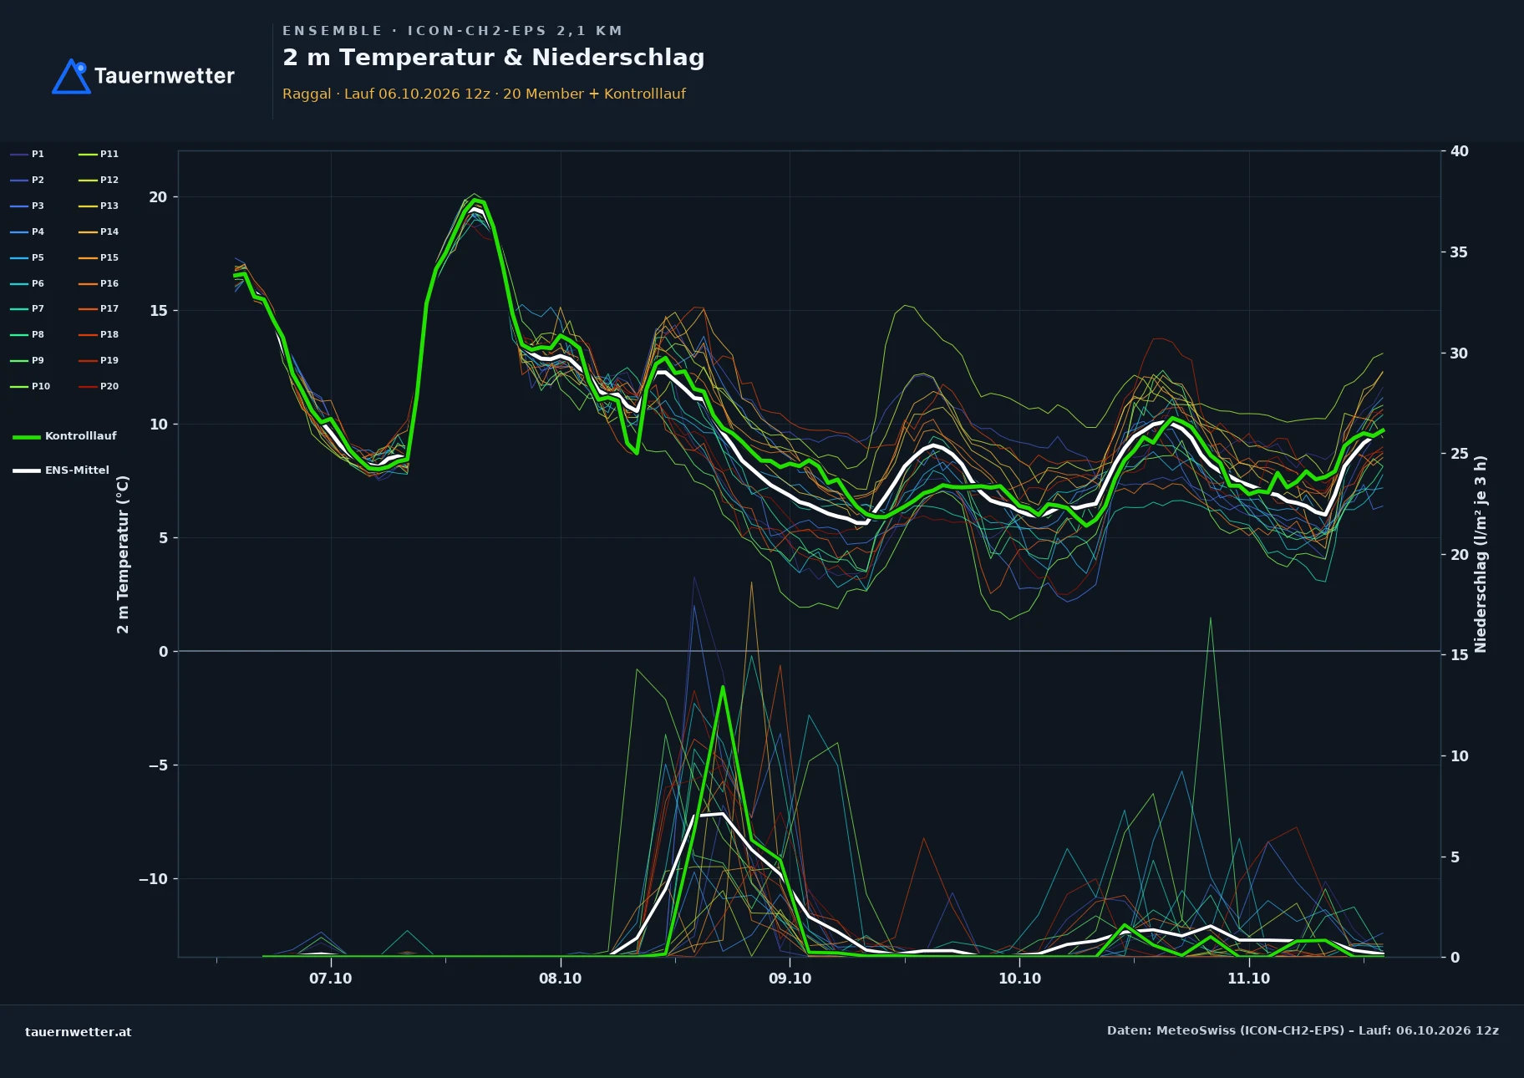Click the '2 m Temperatur (°C)' axis title

point(123,554)
